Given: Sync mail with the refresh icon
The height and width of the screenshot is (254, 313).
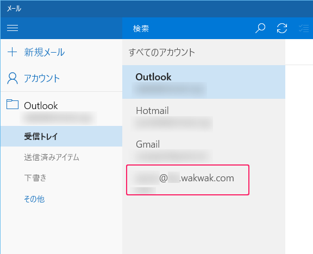Looking at the screenshot, I should coord(282,28).
